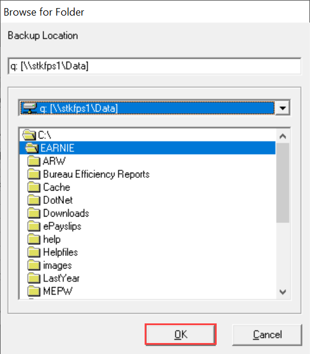This screenshot has width=310, height=354.
Task: Select the DotNet folder name
Action: point(58,200)
